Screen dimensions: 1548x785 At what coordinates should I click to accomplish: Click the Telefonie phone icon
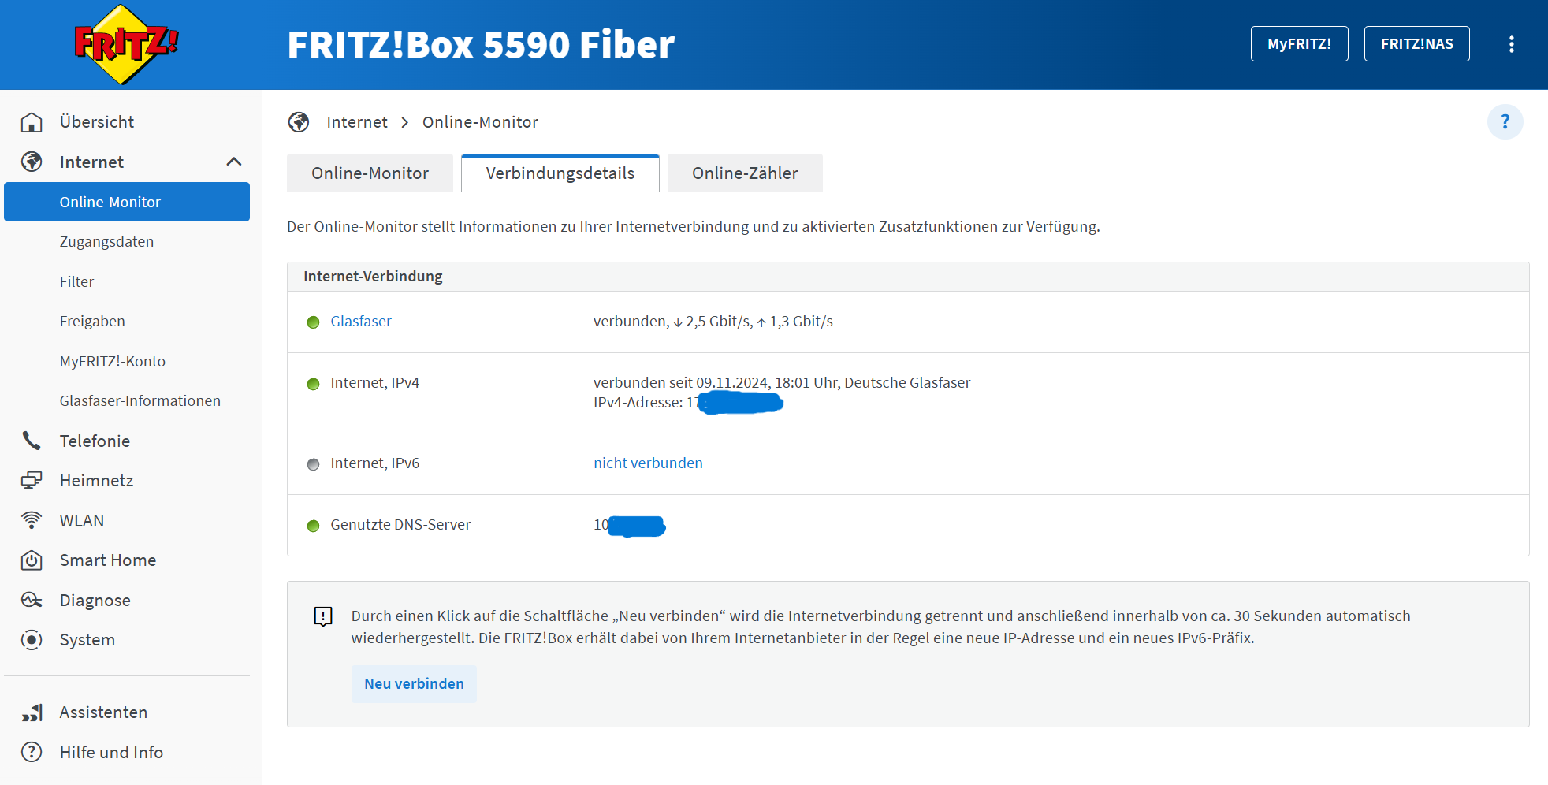[32, 441]
